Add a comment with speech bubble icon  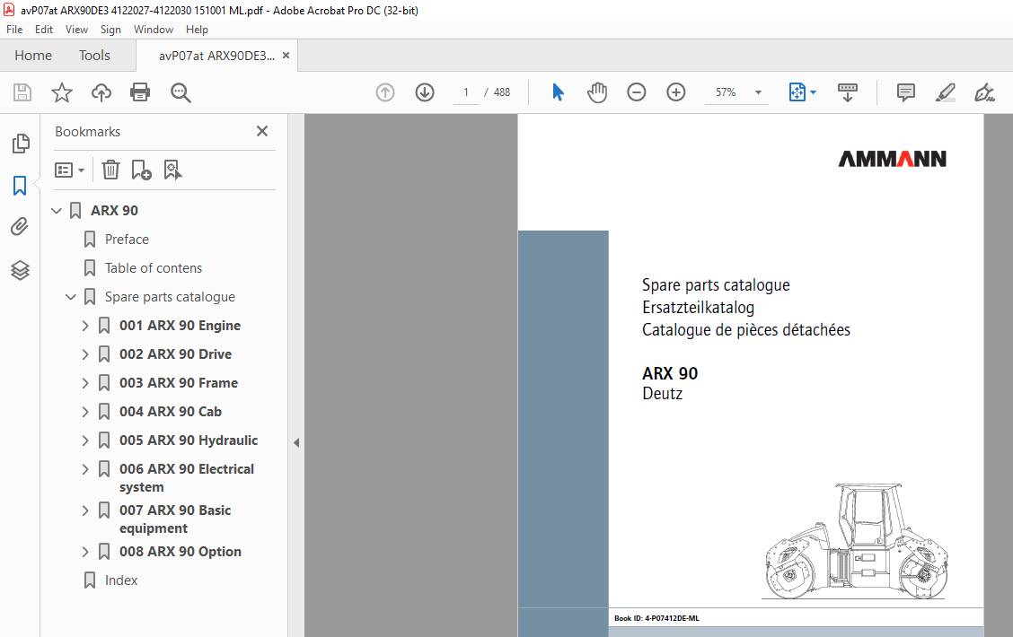tap(906, 92)
